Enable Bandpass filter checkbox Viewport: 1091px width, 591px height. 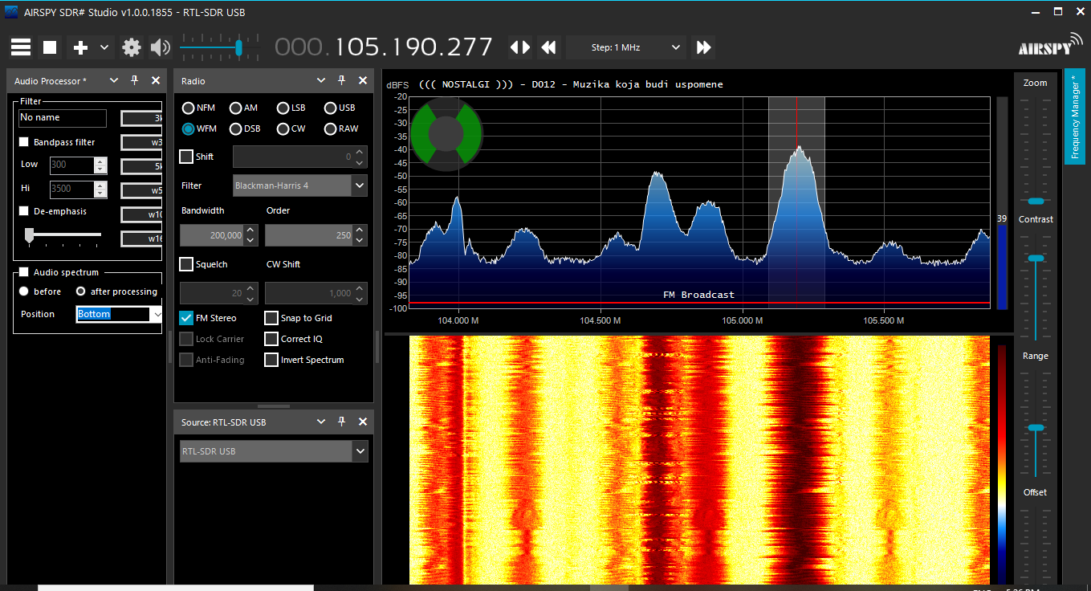[x=24, y=142]
